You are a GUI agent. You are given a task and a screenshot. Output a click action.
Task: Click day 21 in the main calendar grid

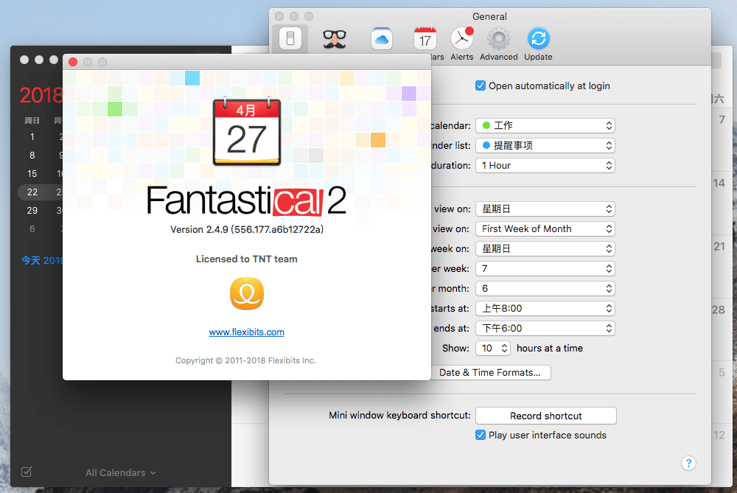pos(719,246)
